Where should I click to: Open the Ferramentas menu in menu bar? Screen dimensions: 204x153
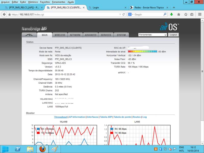click(59, 2)
